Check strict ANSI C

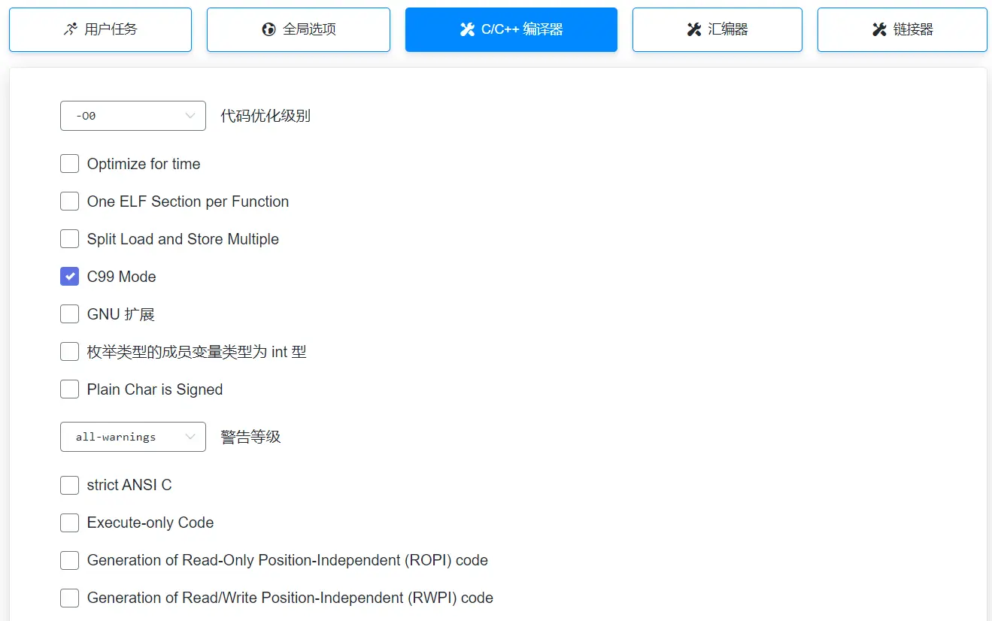(69, 485)
